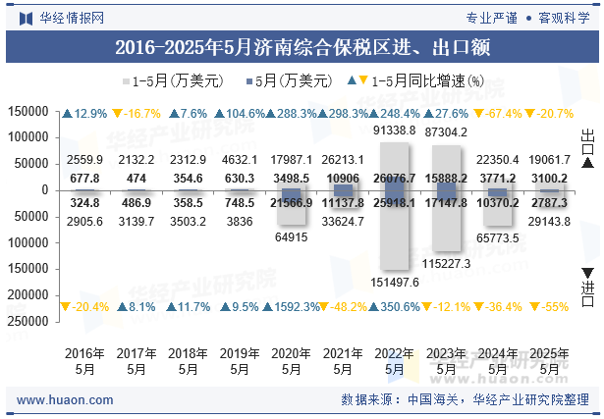
Task: Toggle the 5月(万美元) legend entry
Action: (289, 81)
